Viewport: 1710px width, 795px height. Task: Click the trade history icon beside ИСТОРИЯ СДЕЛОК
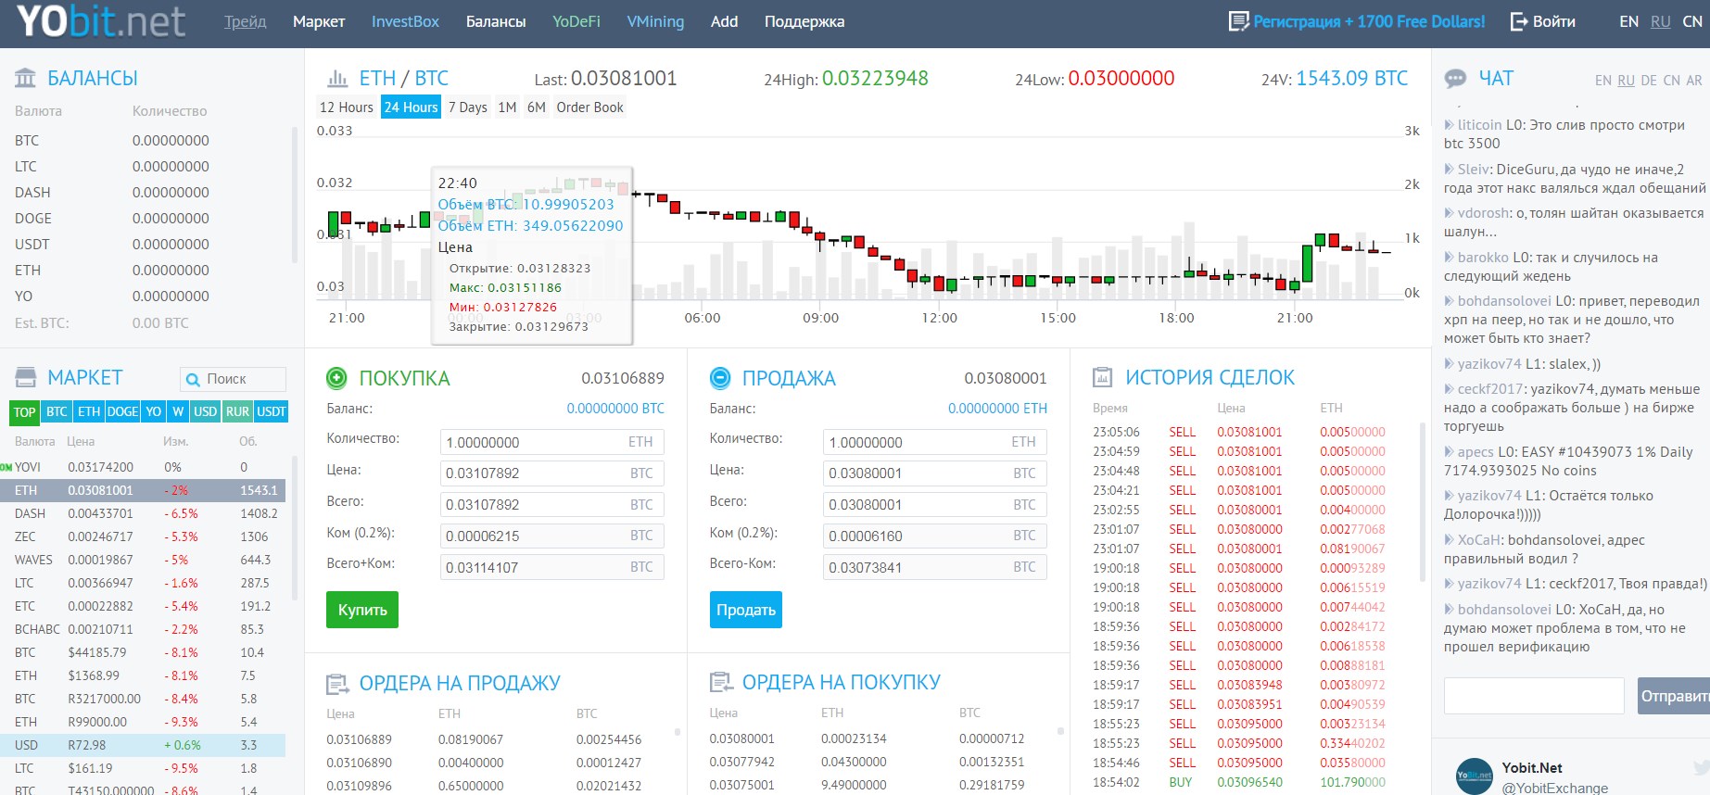[x=1103, y=377]
